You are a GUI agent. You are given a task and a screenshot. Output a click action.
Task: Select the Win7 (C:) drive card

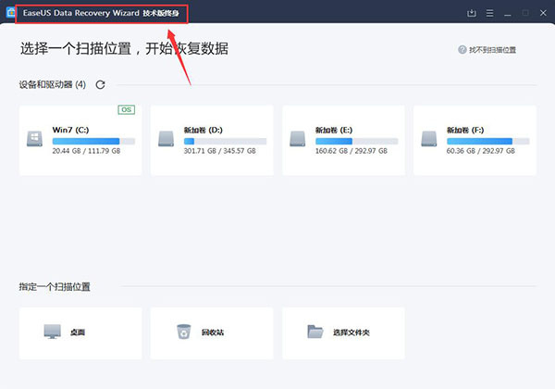click(x=80, y=140)
